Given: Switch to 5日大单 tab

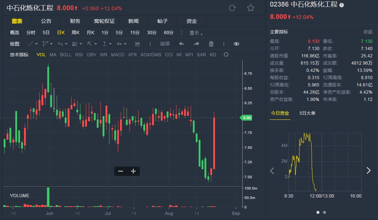Looking at the screenshot, I should coord(307,113).
